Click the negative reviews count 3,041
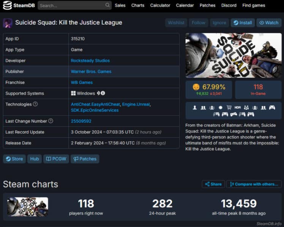Viewport: 284px width, 227px height. tap(216, 94)
